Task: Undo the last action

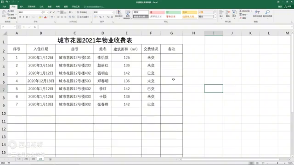Action: (7, 2)
